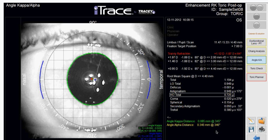
Task: Open the Toric Check display
Action: (256, 69)
